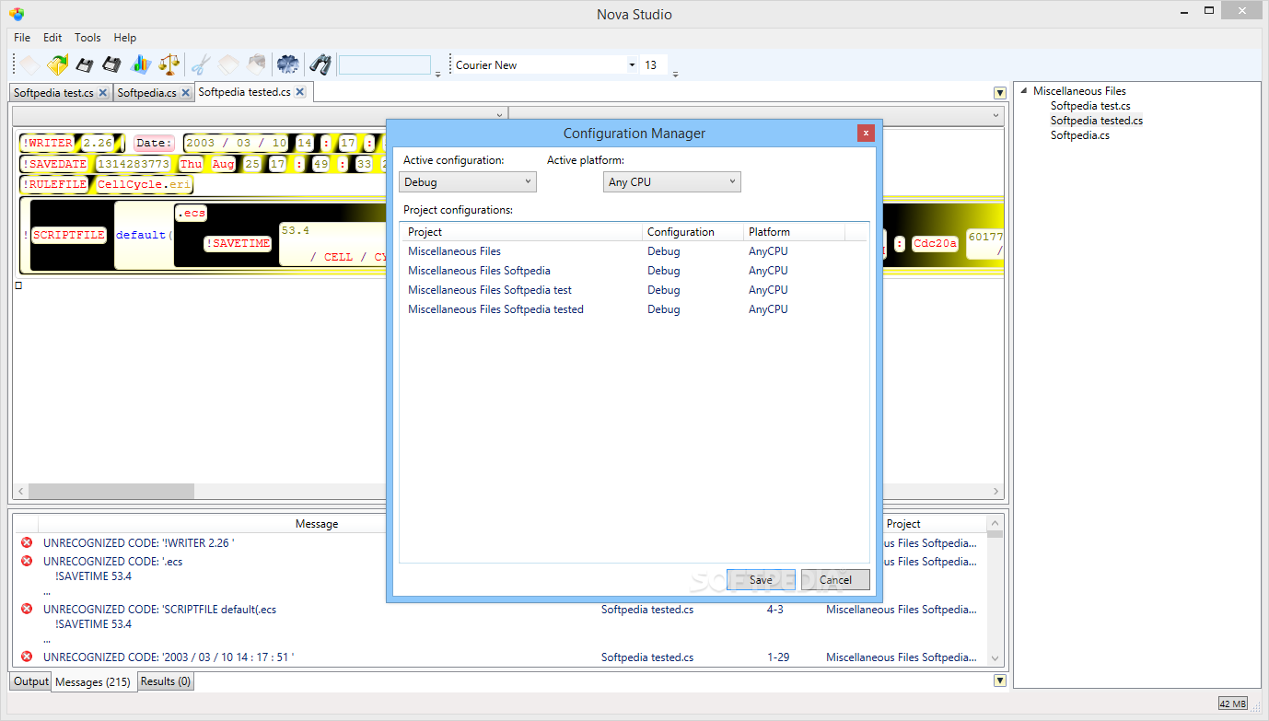Click the !SAVEDATE token in editor
Image resolution: width=1269 pixels, height=721 pixels.
click(54, 164)
